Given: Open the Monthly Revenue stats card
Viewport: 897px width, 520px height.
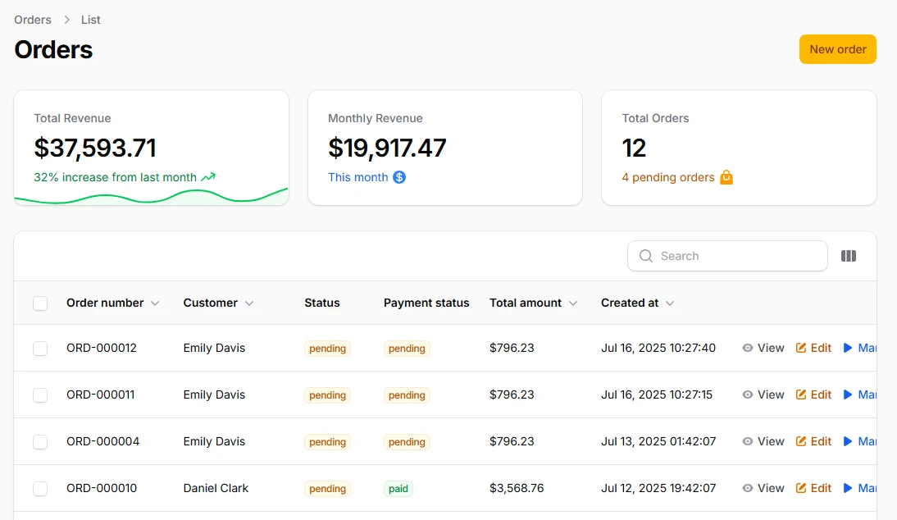Looking at the screenshot, I should click(x=445, y=148).
